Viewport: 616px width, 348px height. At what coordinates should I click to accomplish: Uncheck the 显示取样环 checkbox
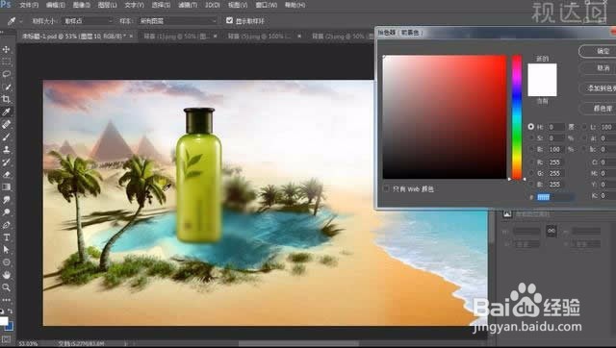229,20
